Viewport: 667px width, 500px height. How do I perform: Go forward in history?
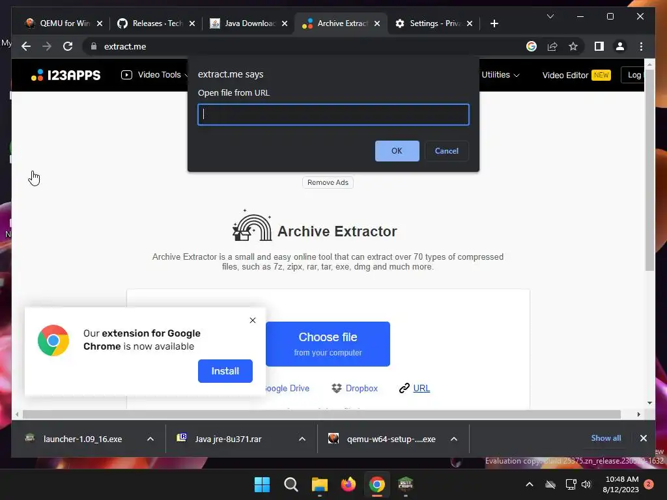(47, 46)
